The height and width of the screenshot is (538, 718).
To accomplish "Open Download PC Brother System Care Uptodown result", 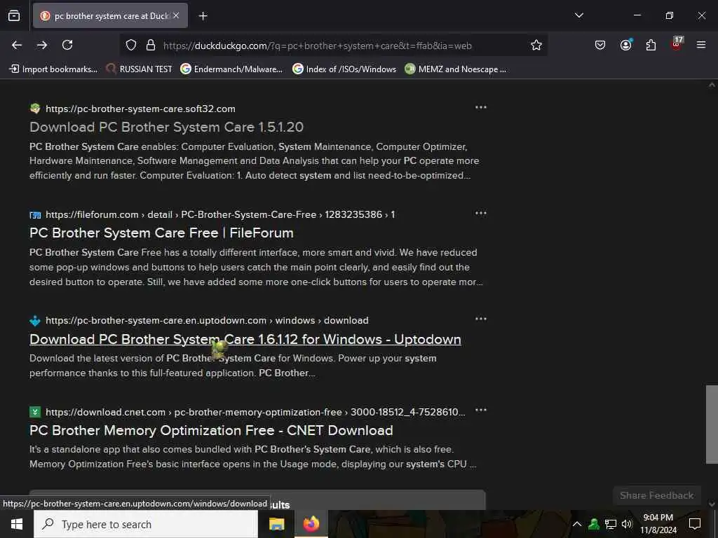I will click(x=245, y=340).
